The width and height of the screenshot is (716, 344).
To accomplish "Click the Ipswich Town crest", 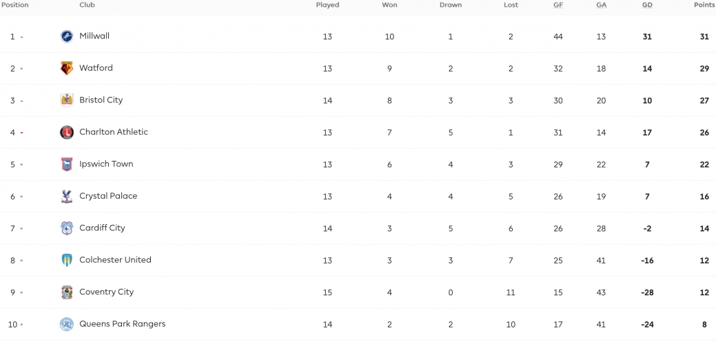I will coord(67,164).
